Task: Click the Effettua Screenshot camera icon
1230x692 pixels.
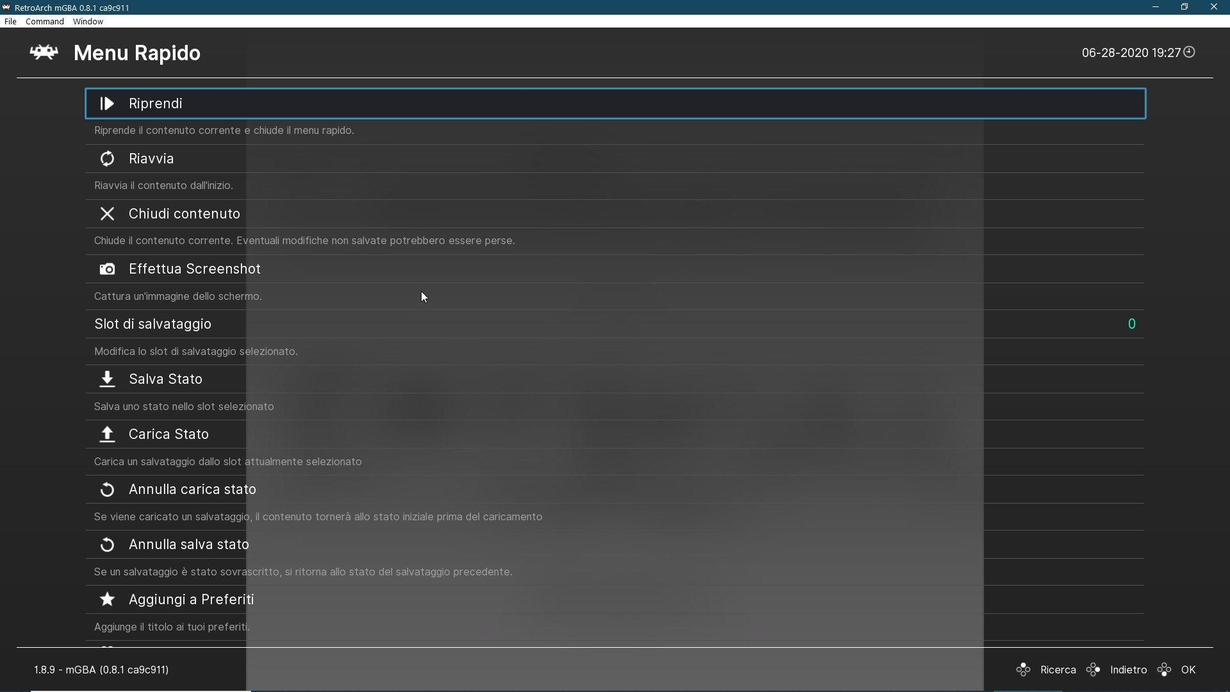Action: 107,269
